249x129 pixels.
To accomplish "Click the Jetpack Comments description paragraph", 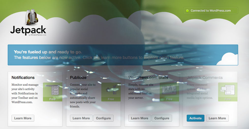I will click(200, 91).
